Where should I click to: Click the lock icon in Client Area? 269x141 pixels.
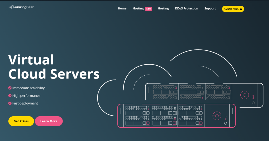pyautogui.click(x=241, y=9)
